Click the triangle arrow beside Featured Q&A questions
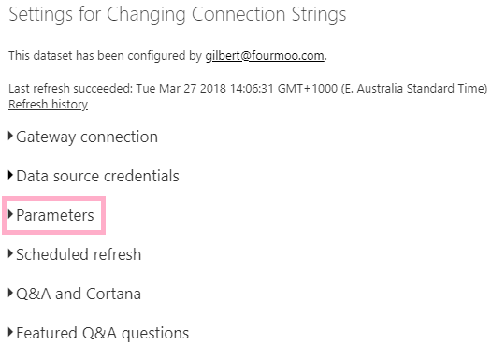Image resolution: width=491 pixels, height=345 pixels. pos(10,332)
